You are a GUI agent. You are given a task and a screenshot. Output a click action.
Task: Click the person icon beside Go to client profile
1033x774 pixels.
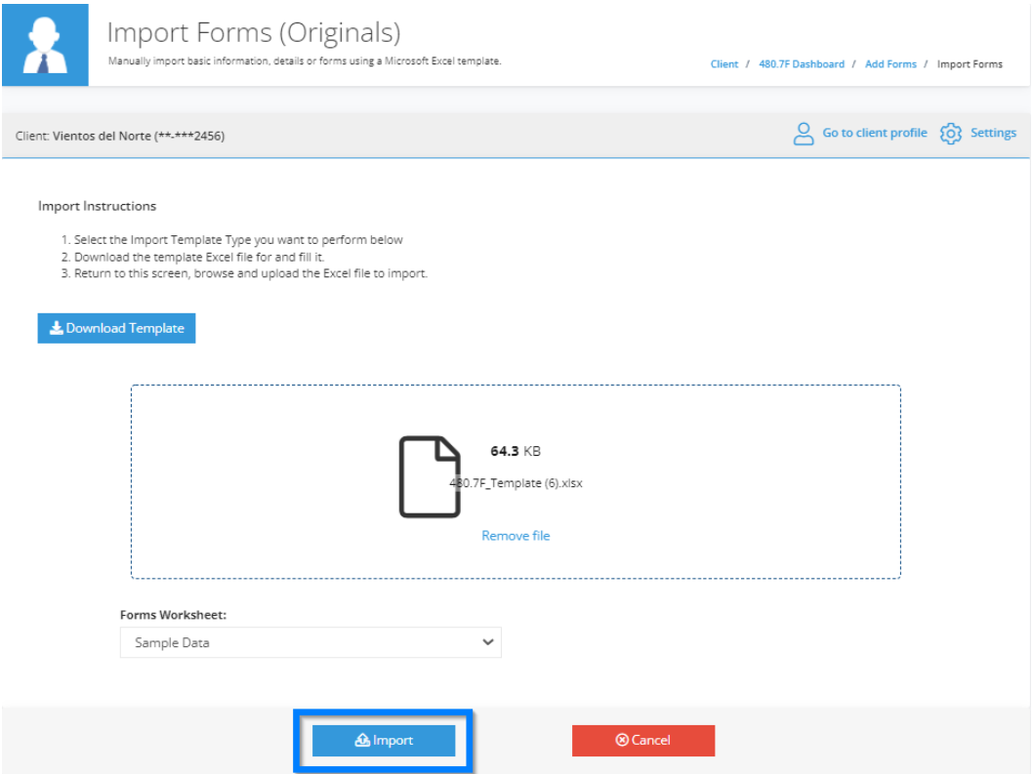(x=804, y=134)
